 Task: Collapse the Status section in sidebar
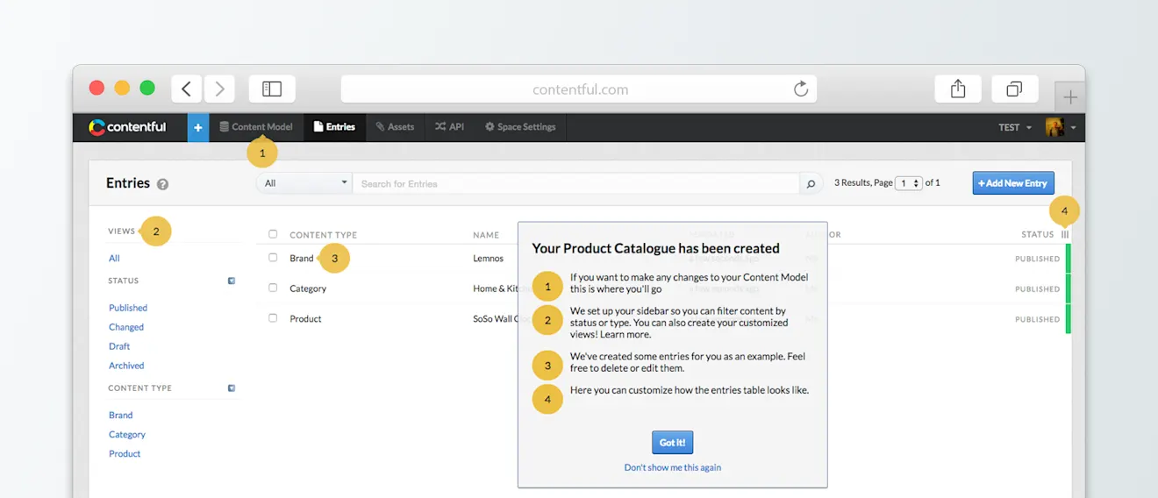pos(232,281)
